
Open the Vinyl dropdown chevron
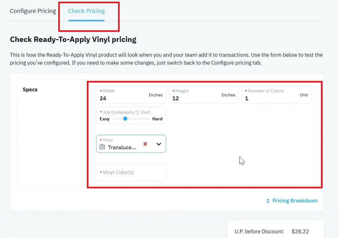click(159, 144)
